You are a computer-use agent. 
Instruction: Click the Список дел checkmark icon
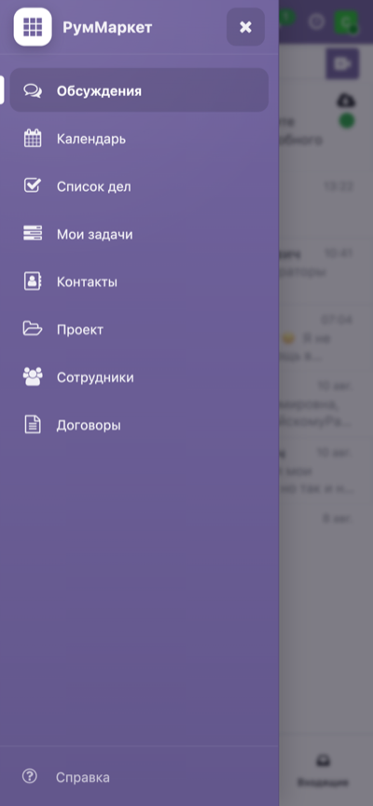33,186
